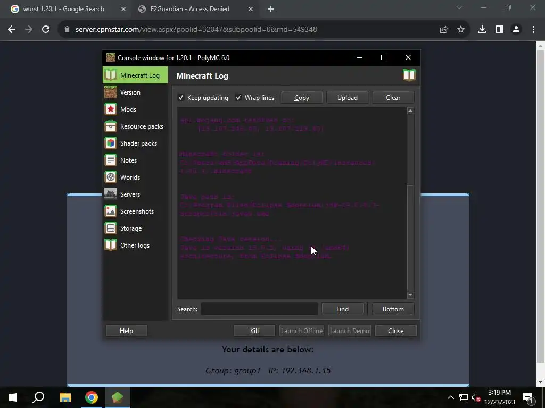This screenshot has width=545, height=408.
Task: Close the E2Guardian tab
Action: click(251, 10)
